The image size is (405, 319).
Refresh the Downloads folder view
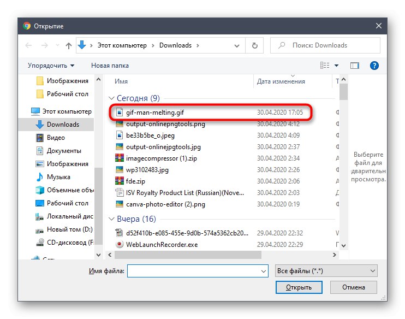pos(255,45)
